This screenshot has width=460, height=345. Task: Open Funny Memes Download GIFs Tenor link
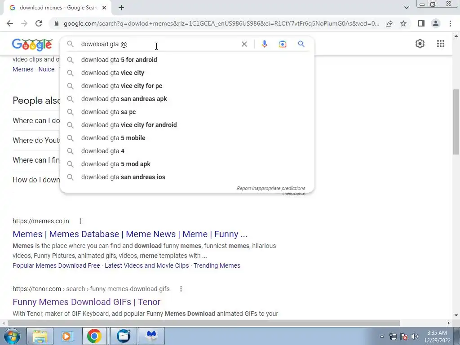87,302
